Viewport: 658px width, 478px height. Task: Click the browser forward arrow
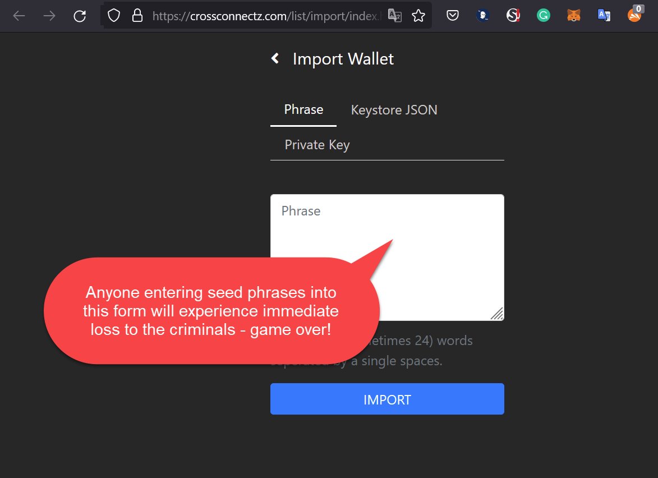pyautogui.click(x=49, y=15)
